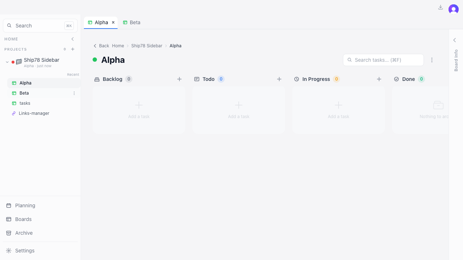This screenshot has width=463, height=260.
Task: Click the PROJECTS section label
Action: click(16, 49)
